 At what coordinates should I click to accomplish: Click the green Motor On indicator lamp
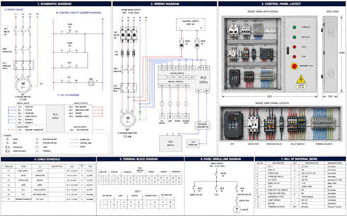coord(294,37)
